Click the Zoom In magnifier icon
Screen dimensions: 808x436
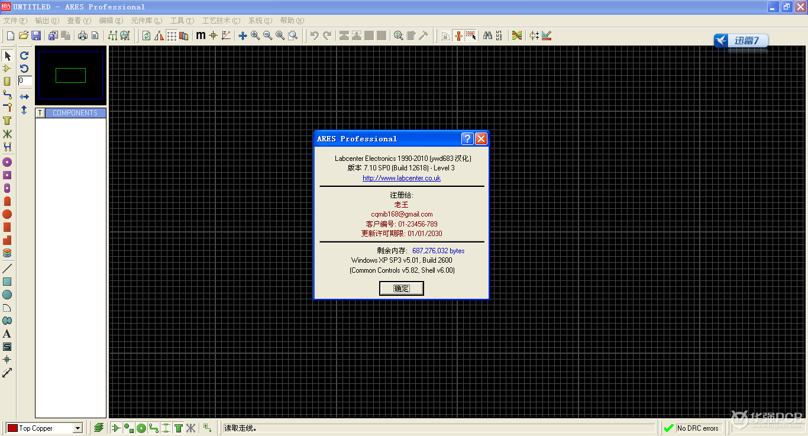click(x=255, y=35)
